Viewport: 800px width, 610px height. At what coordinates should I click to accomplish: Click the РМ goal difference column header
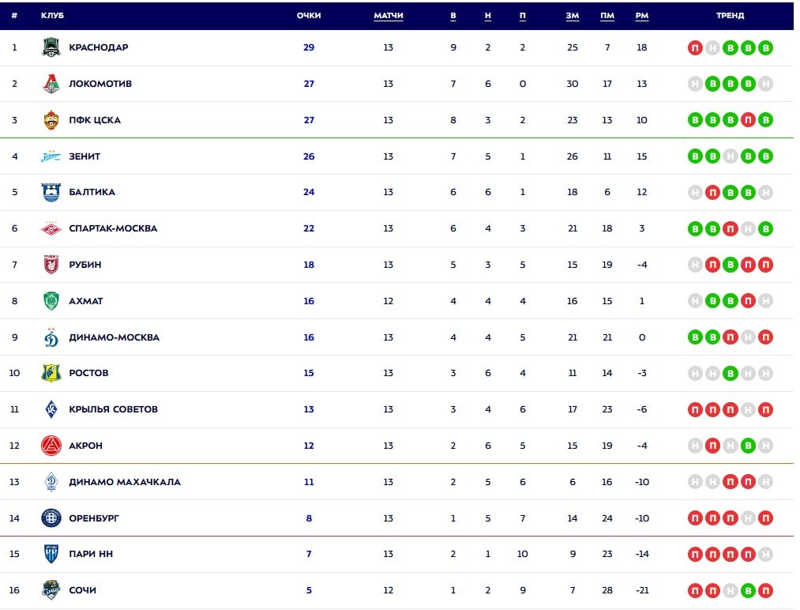tap(641, 16)
